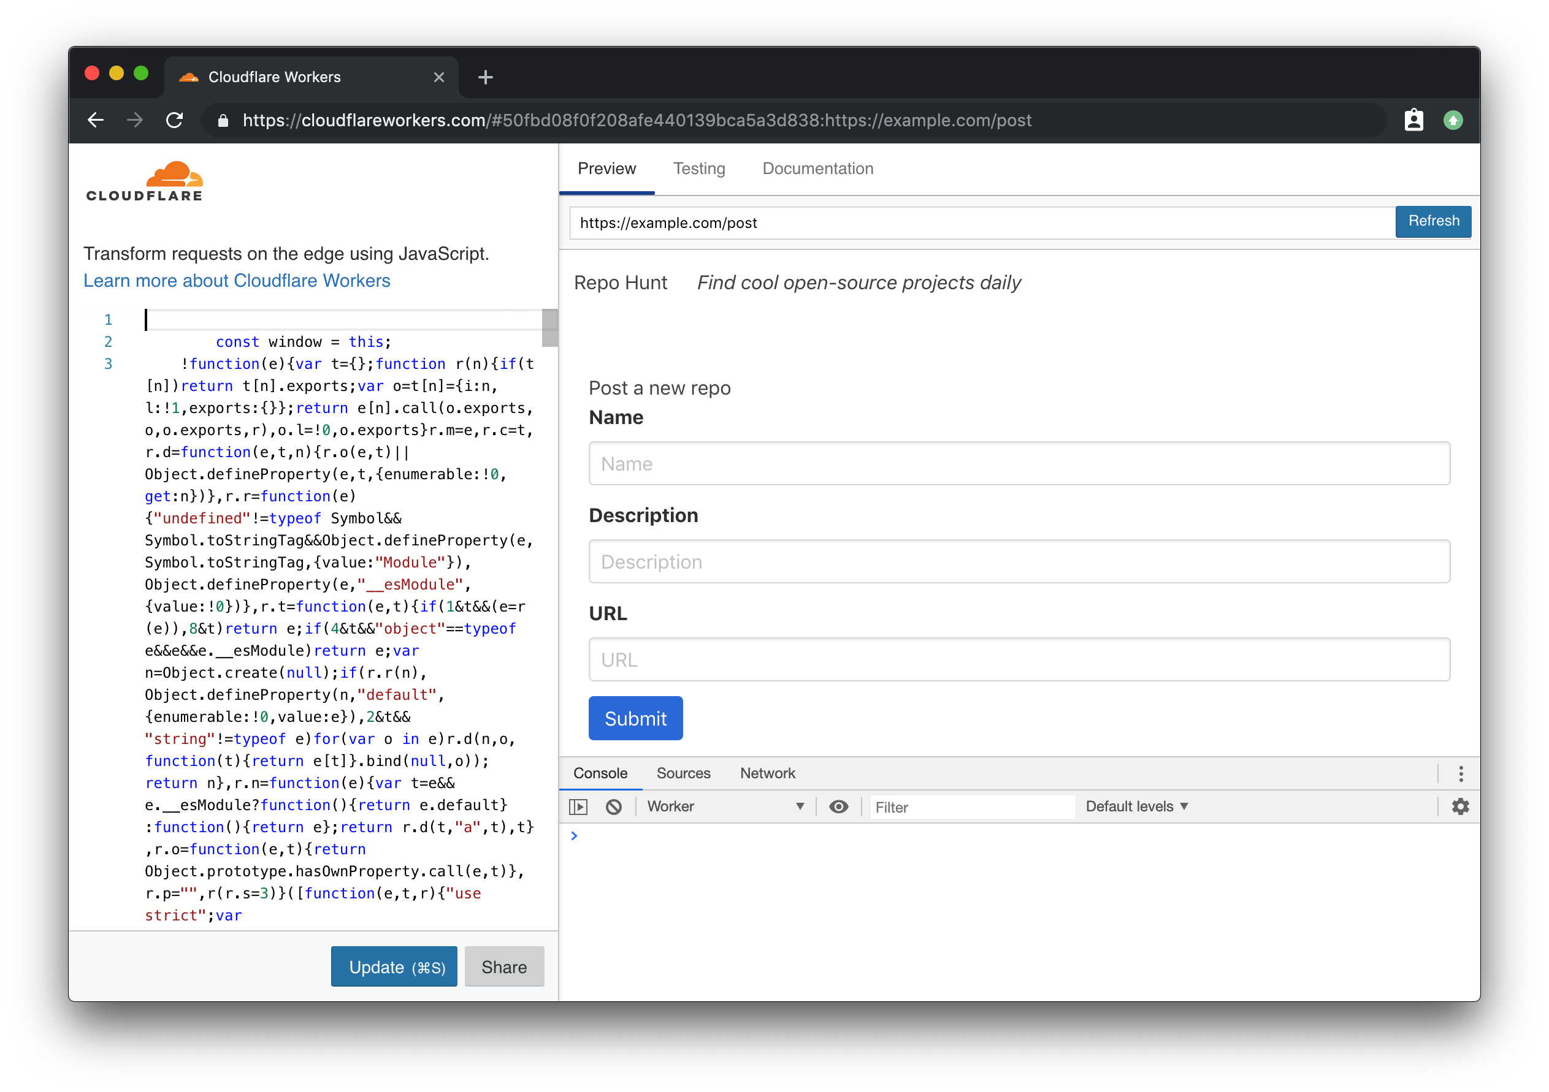
Task: Click the Cloudflare logo
Action: 144,181
